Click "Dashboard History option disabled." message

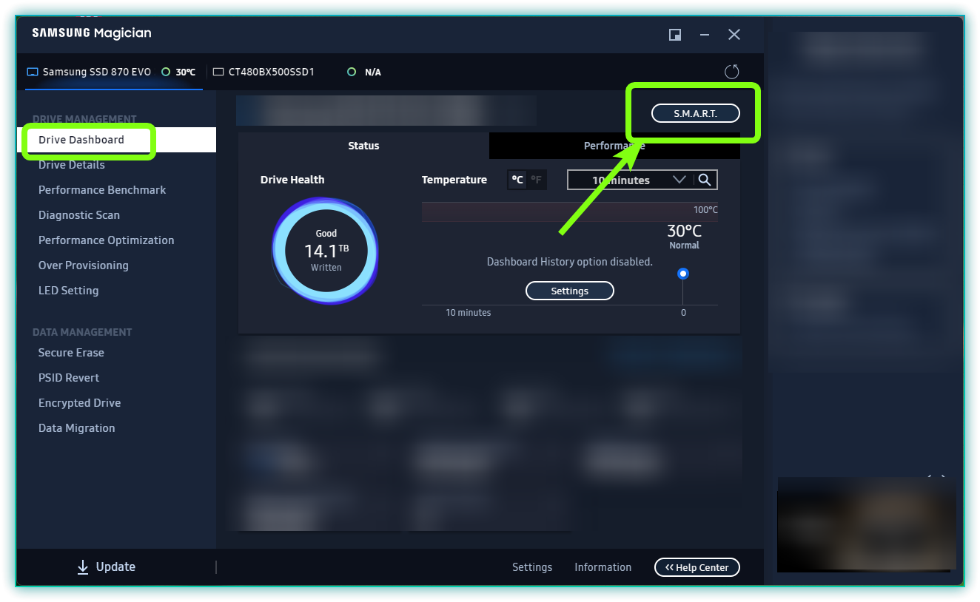click(x=570, y=262)
